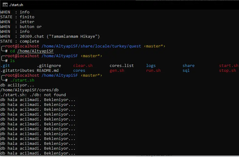Click the './start.sh' window title text
Screen dimensions: 239x157
pos(16,5)
